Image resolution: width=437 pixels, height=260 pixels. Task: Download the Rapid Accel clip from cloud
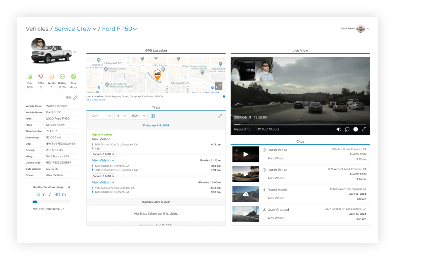246,194
